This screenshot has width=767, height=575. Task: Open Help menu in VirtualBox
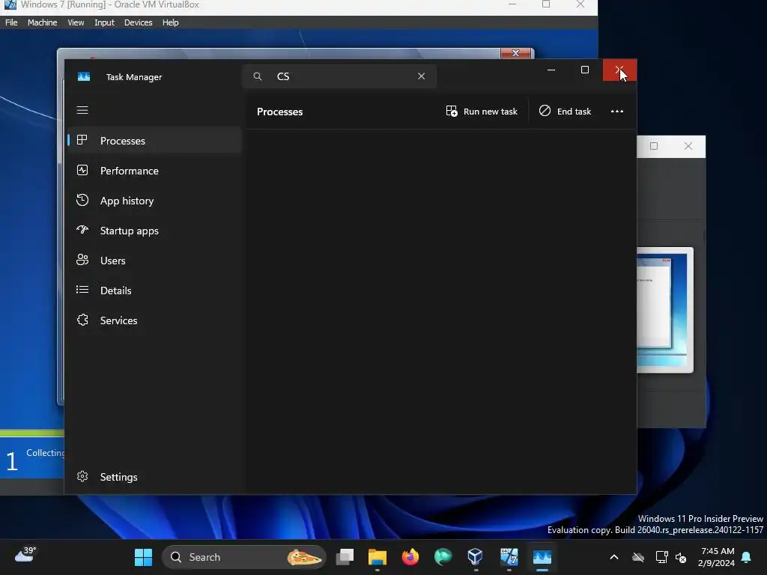pyautogui.click(x=170, y=22)
